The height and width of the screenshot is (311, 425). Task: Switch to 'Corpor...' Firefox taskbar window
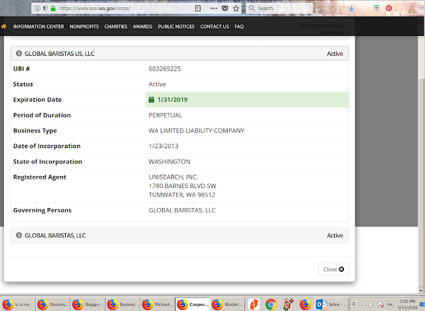[193, 304]
